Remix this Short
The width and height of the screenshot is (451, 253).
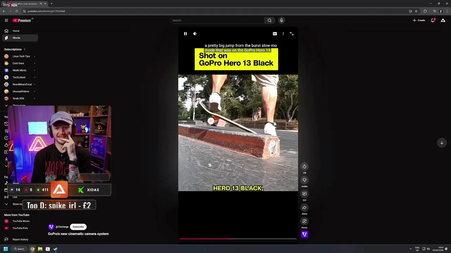pyautogui.click(x=304, y=221)
